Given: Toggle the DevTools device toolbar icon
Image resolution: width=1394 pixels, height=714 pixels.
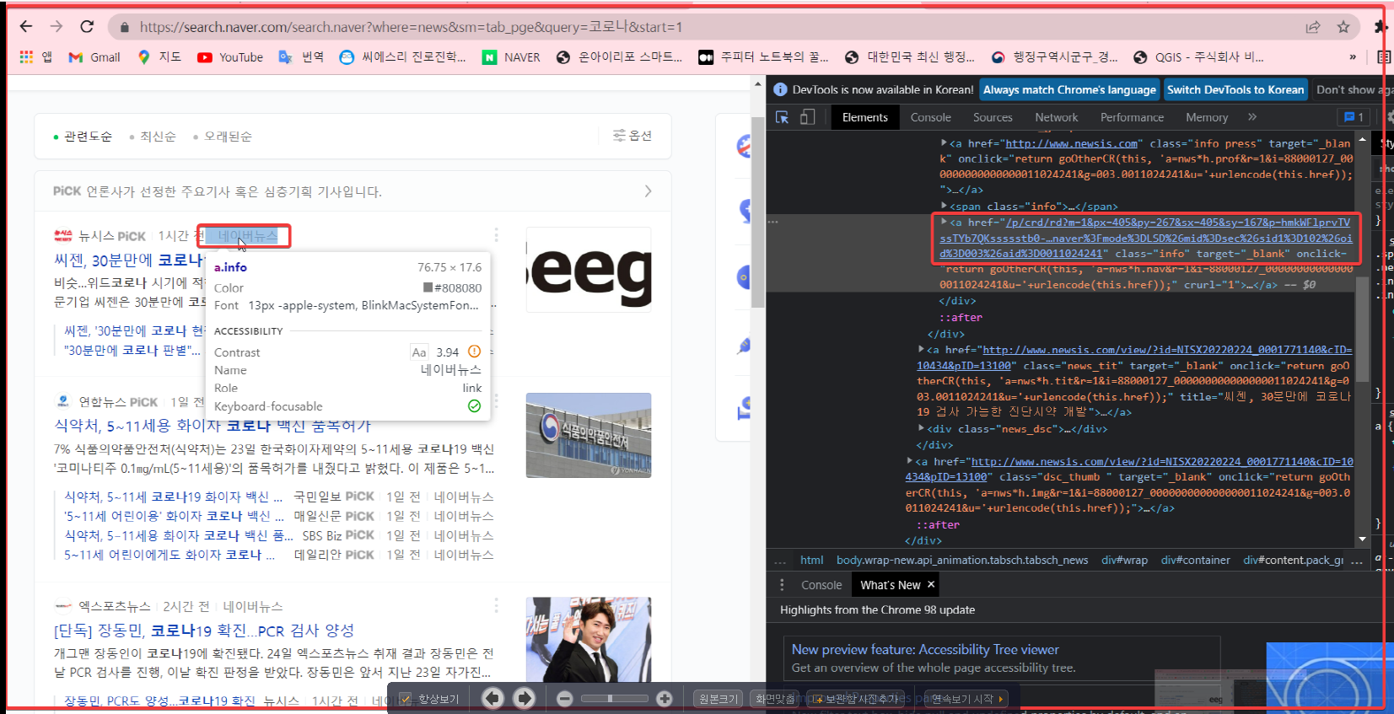Looking at the screenshot, I should click(x=807, y=117).
